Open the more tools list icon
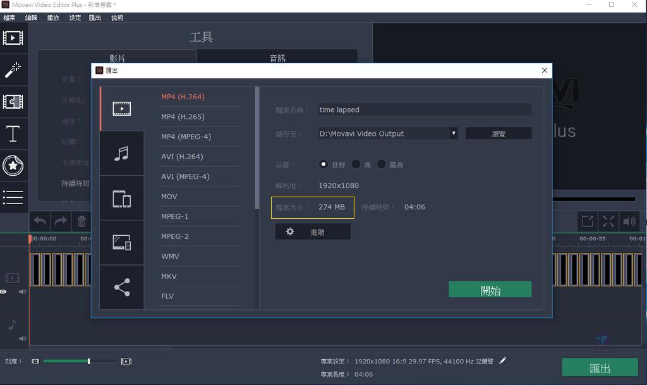Viewport: 647px width, 385px height. [13, 197]
